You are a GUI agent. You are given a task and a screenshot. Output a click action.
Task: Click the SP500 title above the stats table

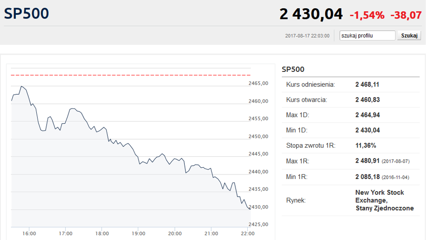click(293, 69)
